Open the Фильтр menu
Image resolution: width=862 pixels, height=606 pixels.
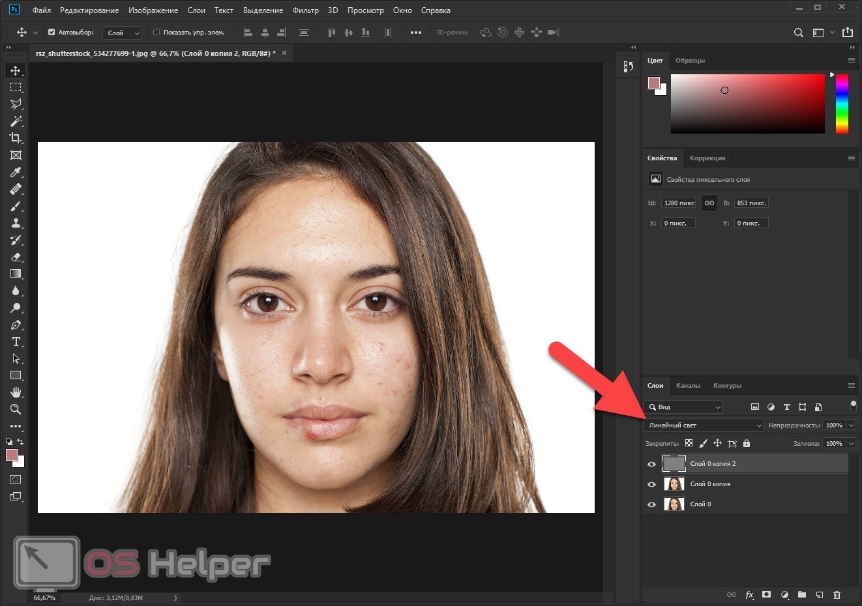tap(306, 10)
